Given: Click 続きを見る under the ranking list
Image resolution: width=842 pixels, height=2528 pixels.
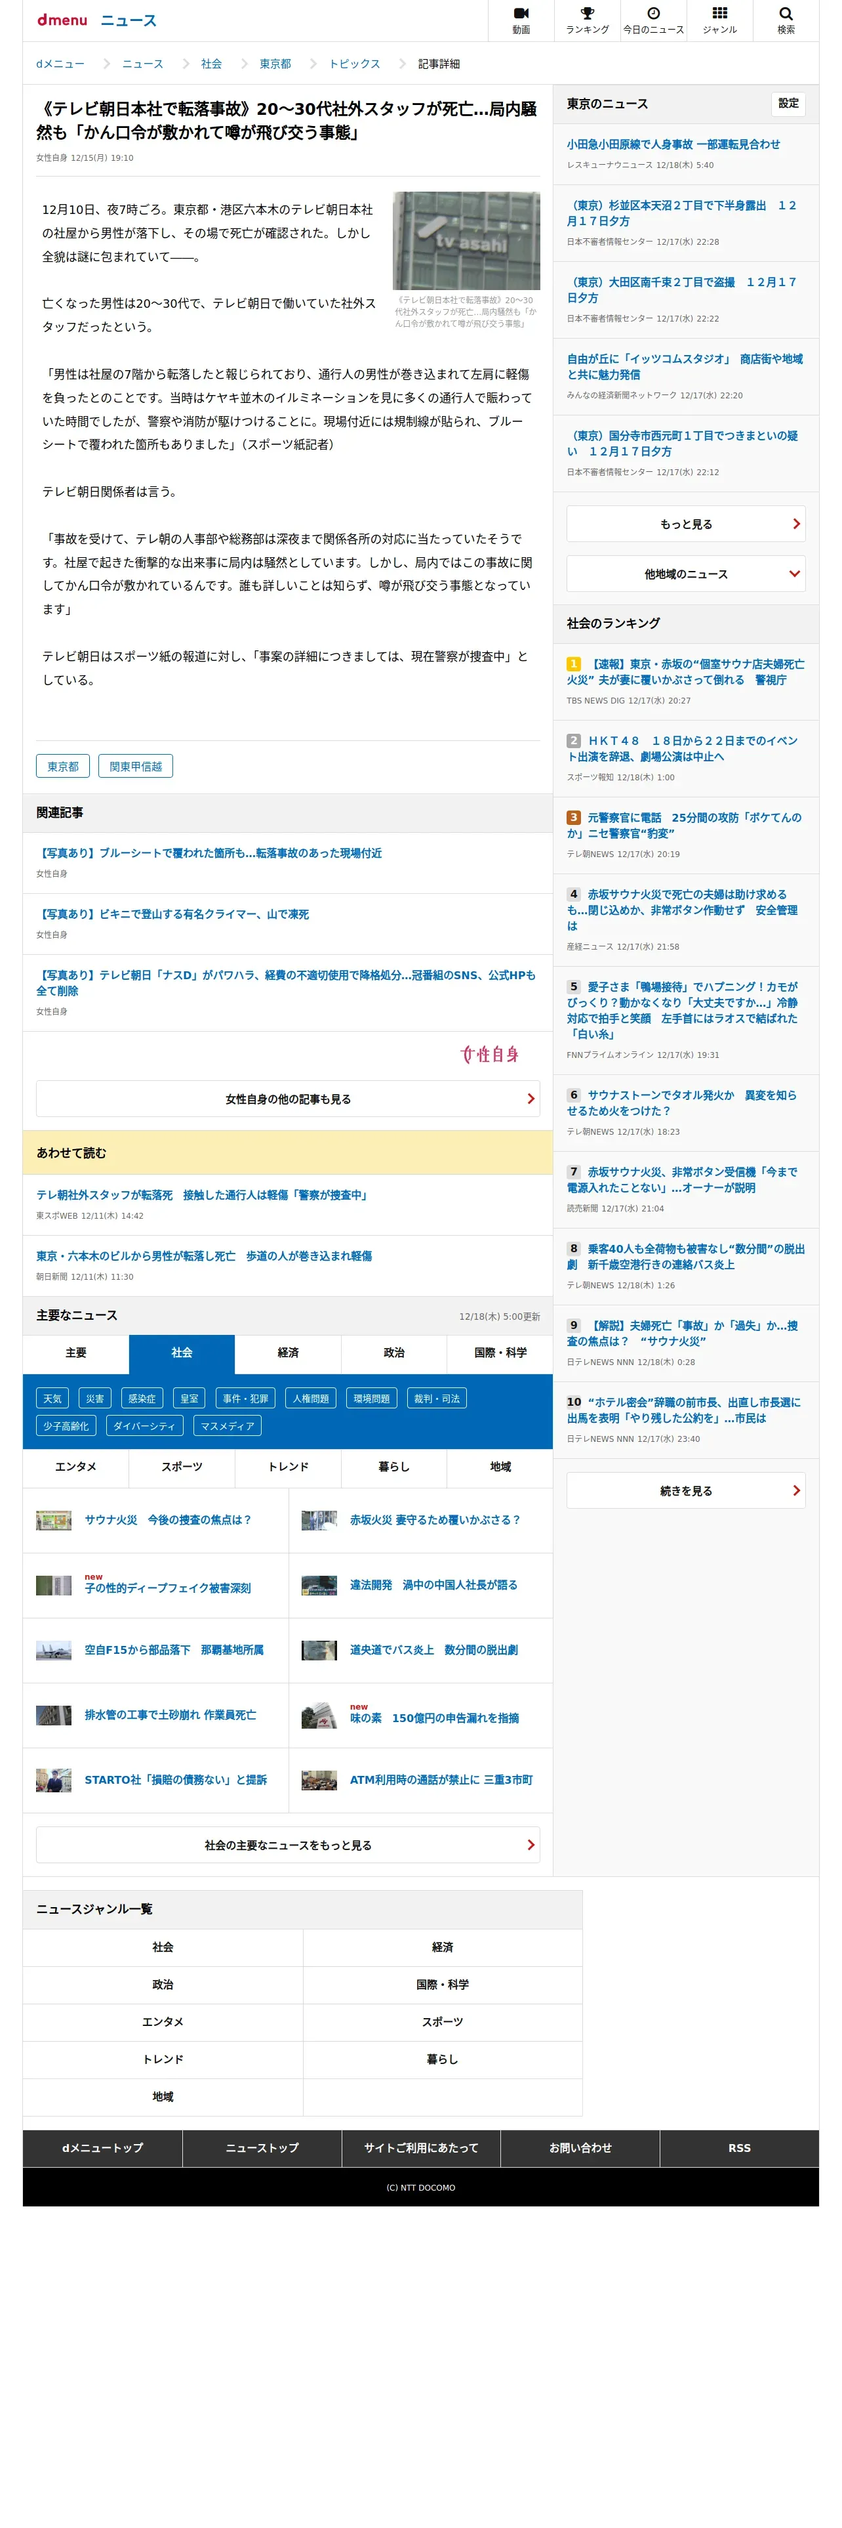Looking at the screenshot, I should [685, 1490].
